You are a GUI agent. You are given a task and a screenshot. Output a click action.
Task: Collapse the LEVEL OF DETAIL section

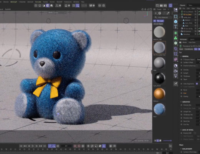[x=181, y=130]
